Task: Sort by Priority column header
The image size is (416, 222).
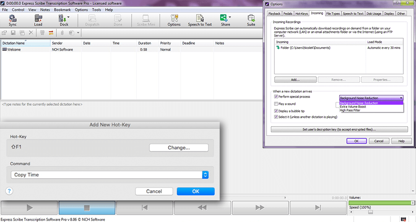Action: 169,43
